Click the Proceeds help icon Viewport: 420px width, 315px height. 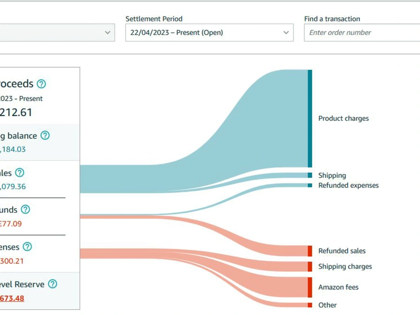click(41, 84)
